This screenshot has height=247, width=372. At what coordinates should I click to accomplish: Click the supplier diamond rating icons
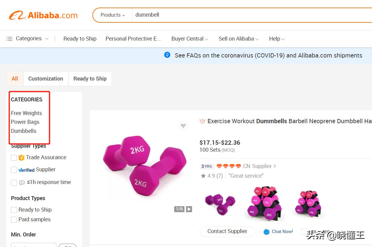[x=229, y=166]
